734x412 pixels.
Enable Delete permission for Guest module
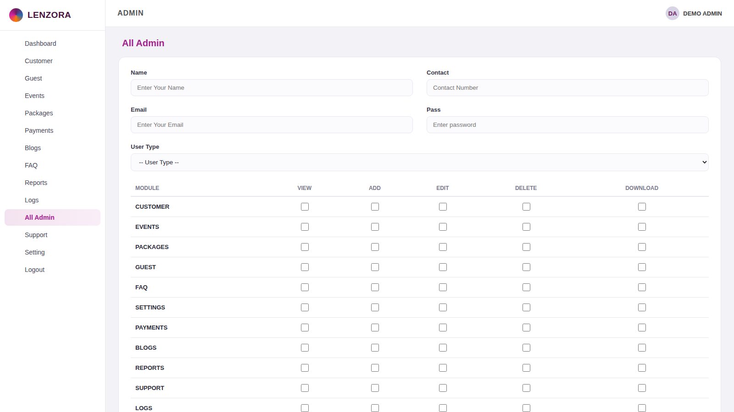pos(526,267)
